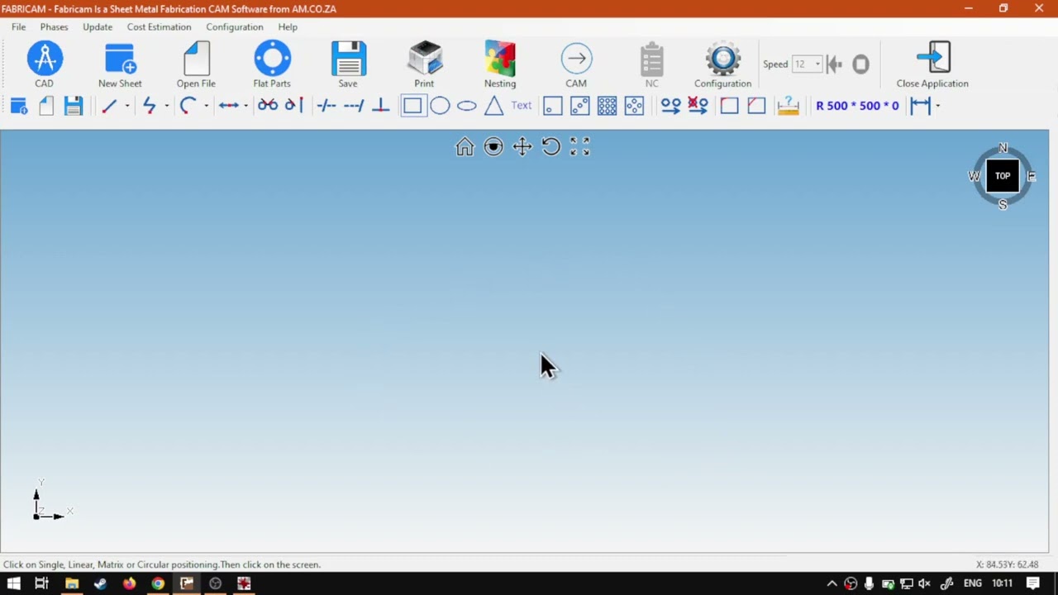Click the chamfer corner square icon

(756, 106)
